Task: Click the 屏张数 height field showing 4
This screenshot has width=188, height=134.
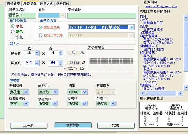Action: point(53,53)
